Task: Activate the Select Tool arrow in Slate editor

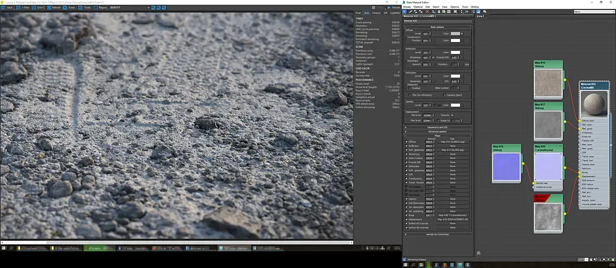Action: click(x=405, y=11)
